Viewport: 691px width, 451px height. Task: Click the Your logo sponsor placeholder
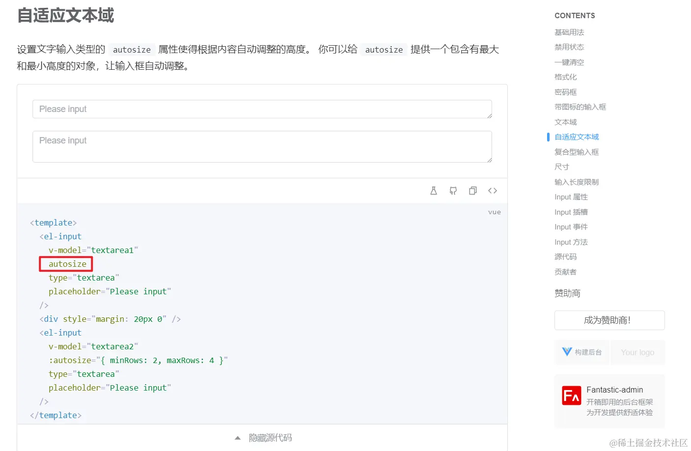pos(637,352)
